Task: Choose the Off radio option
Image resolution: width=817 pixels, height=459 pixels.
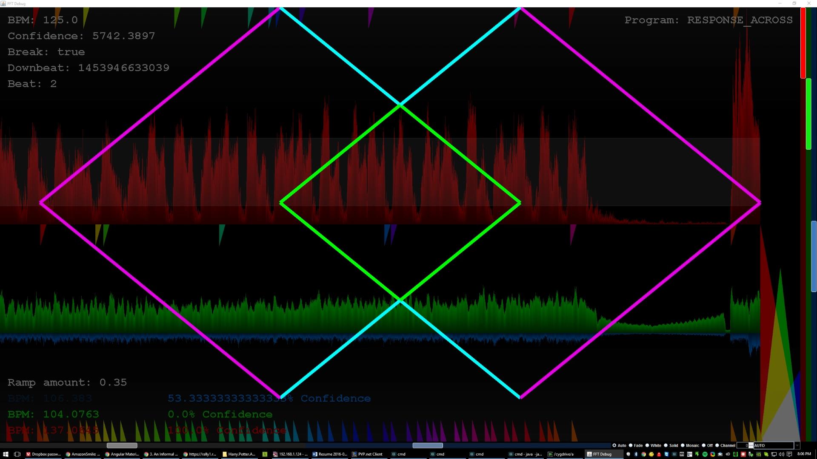Action: 703,445
